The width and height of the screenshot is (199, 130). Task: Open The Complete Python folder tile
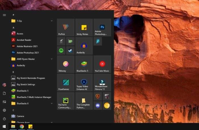pos(84,101)
